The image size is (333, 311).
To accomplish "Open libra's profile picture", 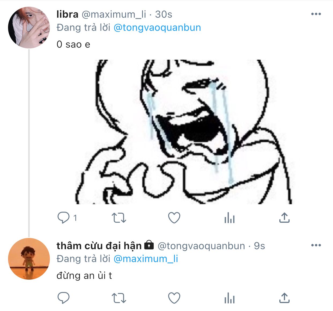I will tap(29, 28).
